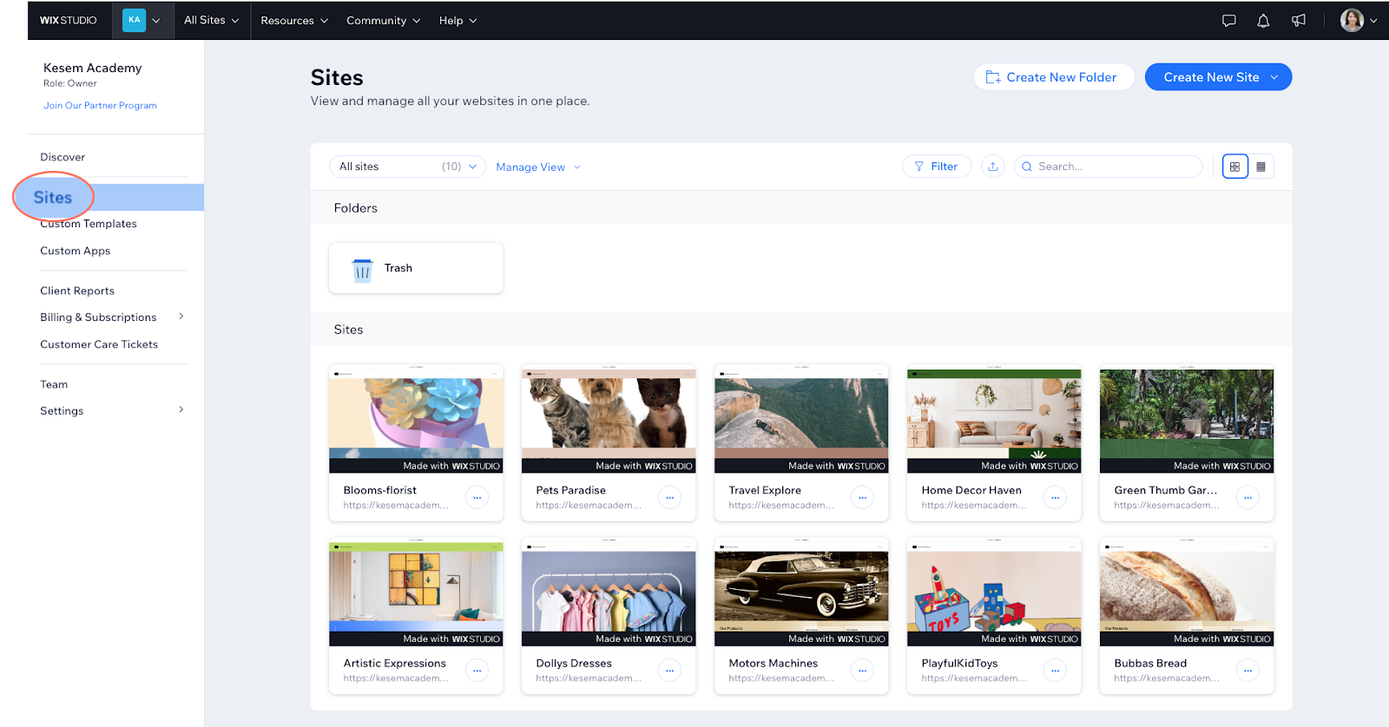Open more actions for Blooms-florist site

coord(477,497)
